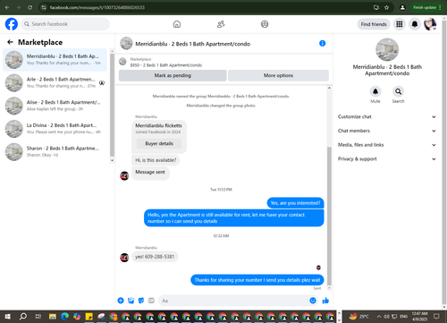This screenshot has width=447, height=323.
Task: Click 'Thanks for sharing your number' message
Action: (257, 280)
